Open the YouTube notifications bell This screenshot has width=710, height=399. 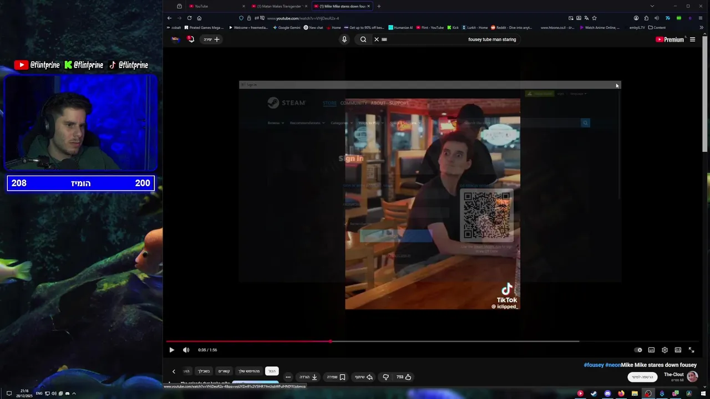tap(191, 39)
